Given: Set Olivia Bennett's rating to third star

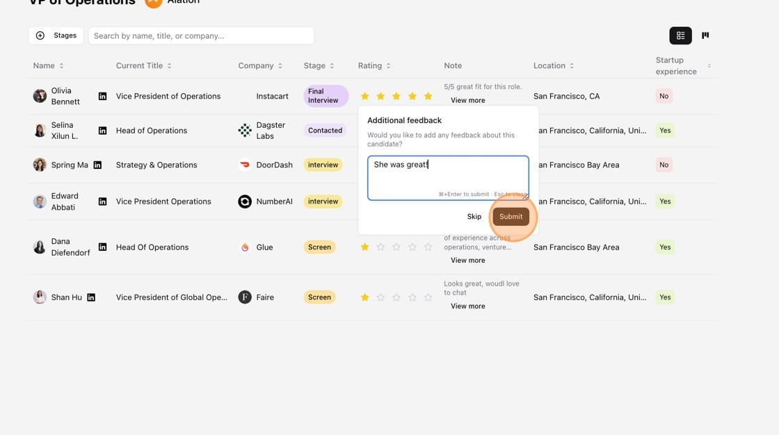Looking at the screenshot, I should click(396, 97).
